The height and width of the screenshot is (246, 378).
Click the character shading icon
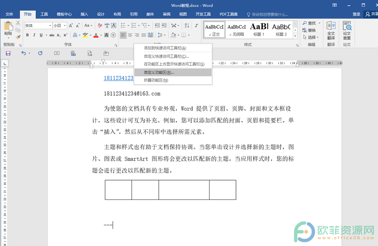[x=106, y=35]
